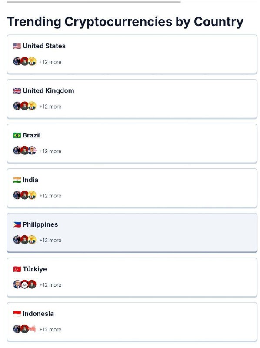The image size is (260, 348).
Task: Select the pink coin icon under Indonesia
Action: tap(32, 329)
